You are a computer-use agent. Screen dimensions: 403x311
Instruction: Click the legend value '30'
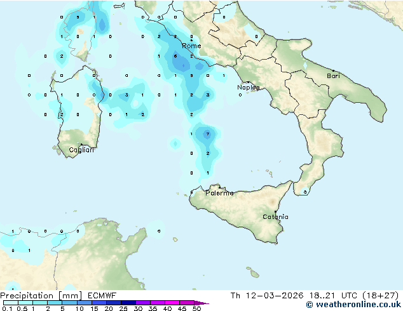pyautogui.click(x=138, y=308)
